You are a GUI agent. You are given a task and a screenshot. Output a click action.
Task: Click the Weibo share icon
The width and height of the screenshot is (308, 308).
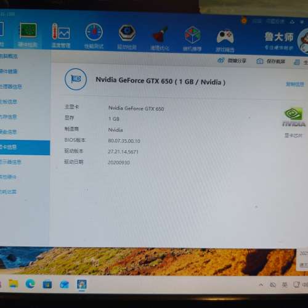[x=221, y=60]
